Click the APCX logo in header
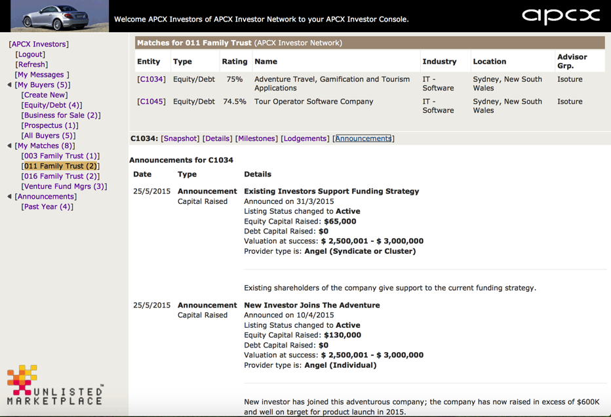Image resolution: width=611 pixels, height=417 pixels. pos(561,16)
